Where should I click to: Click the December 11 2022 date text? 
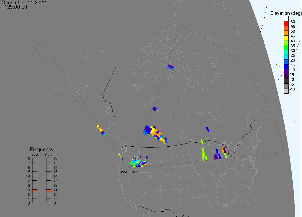click(24, 3)
